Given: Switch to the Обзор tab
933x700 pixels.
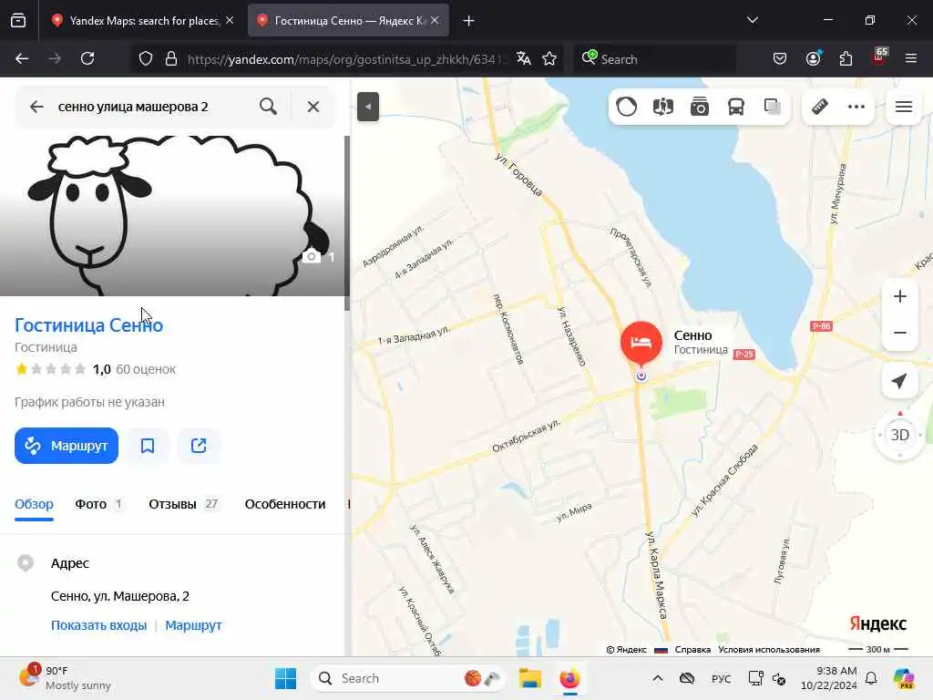Looking at the screenshot, I should point(34,504).
